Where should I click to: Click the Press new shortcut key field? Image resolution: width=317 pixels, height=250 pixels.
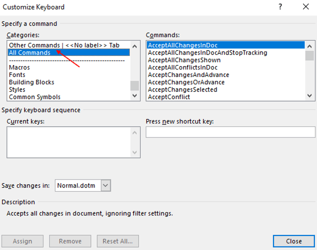tap(230, 132)
